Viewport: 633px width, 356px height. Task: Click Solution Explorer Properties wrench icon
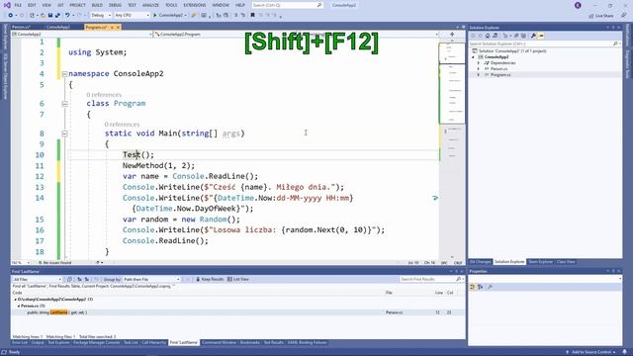click(x=533, y=36)
